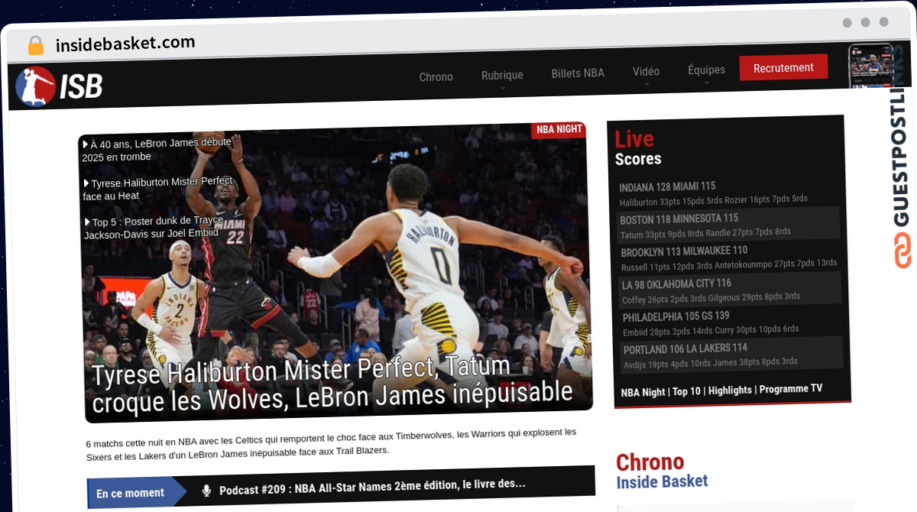The width and height of the screenshot is (917, 512).
Task: Select the Indiana 128 Miami 115 score
Action: 667,186
